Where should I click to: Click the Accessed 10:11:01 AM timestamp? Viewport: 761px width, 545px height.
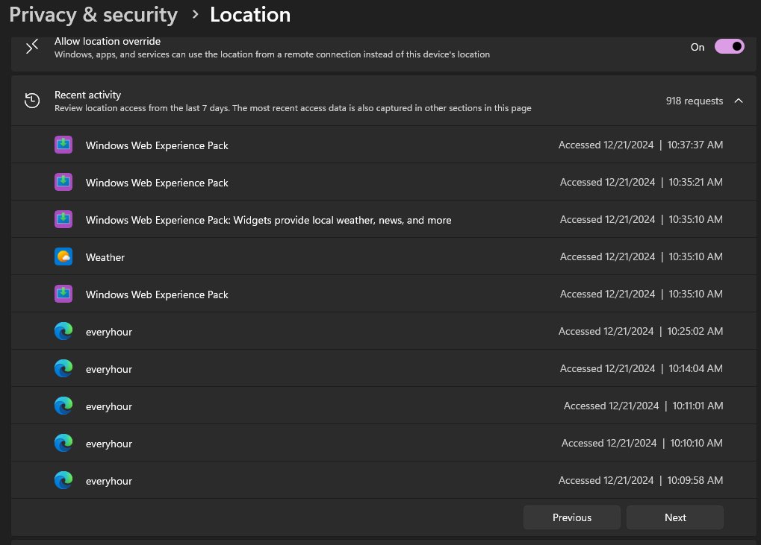tap(643, 406)
